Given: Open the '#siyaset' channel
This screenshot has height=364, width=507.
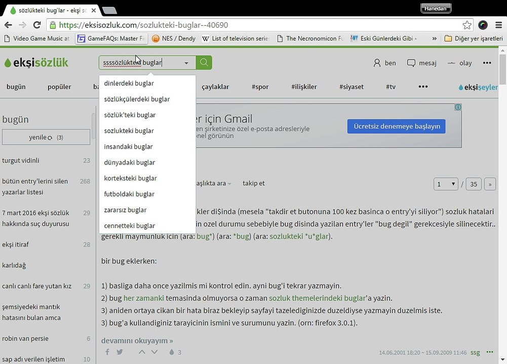Looking at the screenshot, I should tap(352, 87).
